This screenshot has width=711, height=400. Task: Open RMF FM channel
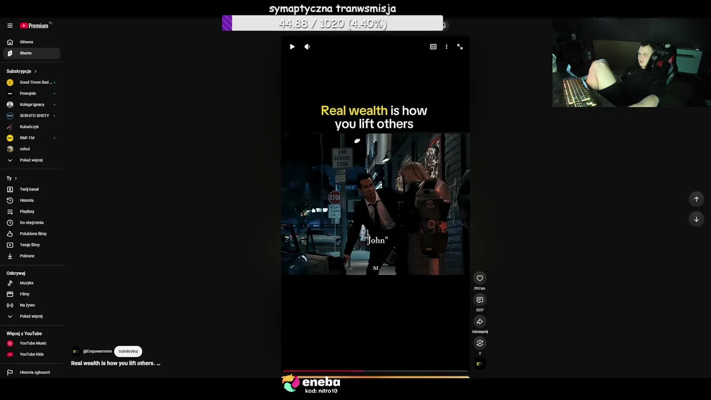tap(32, 138)
